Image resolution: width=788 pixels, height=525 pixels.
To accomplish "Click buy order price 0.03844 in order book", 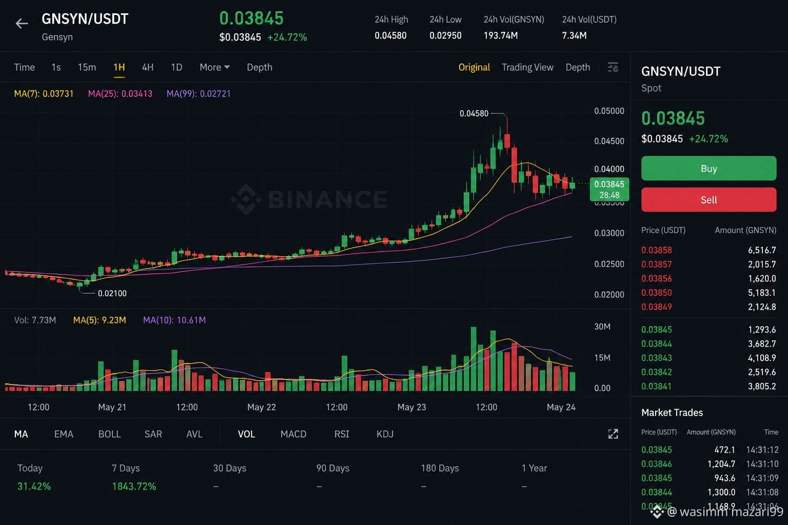I will [656, 344].
